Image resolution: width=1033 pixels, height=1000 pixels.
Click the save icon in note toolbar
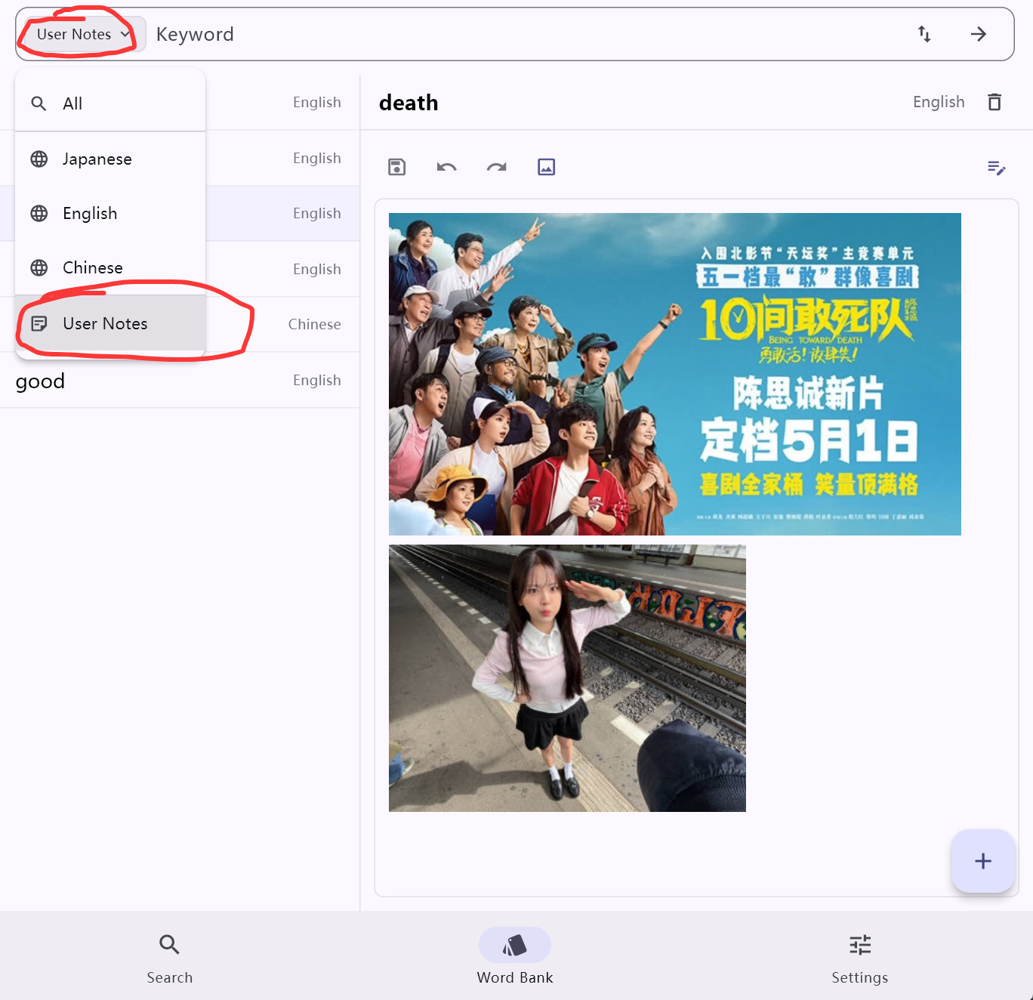[x=396, y=167]
